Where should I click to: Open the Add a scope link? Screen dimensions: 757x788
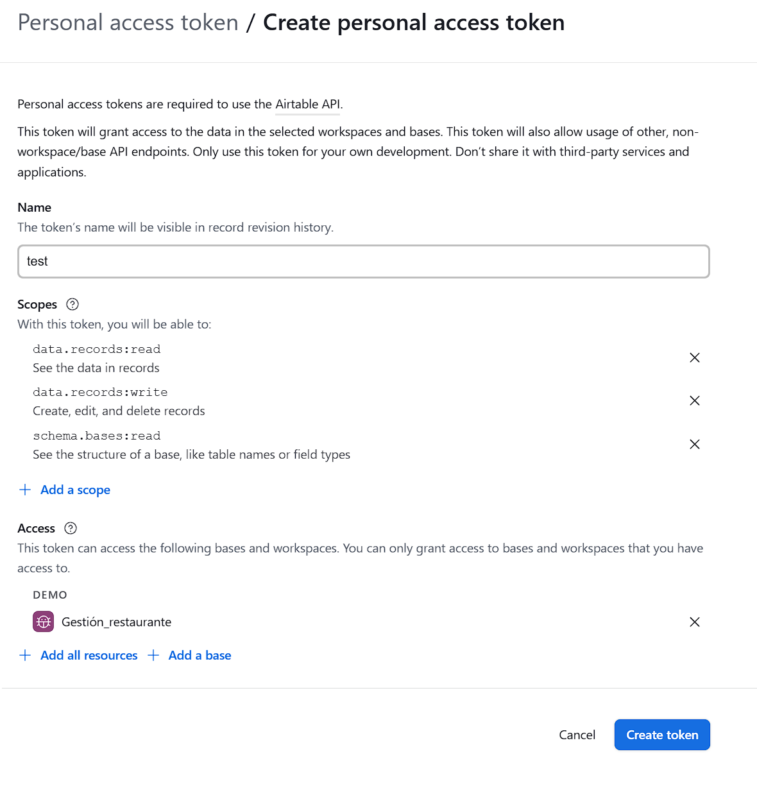click(x=75, y=490)
